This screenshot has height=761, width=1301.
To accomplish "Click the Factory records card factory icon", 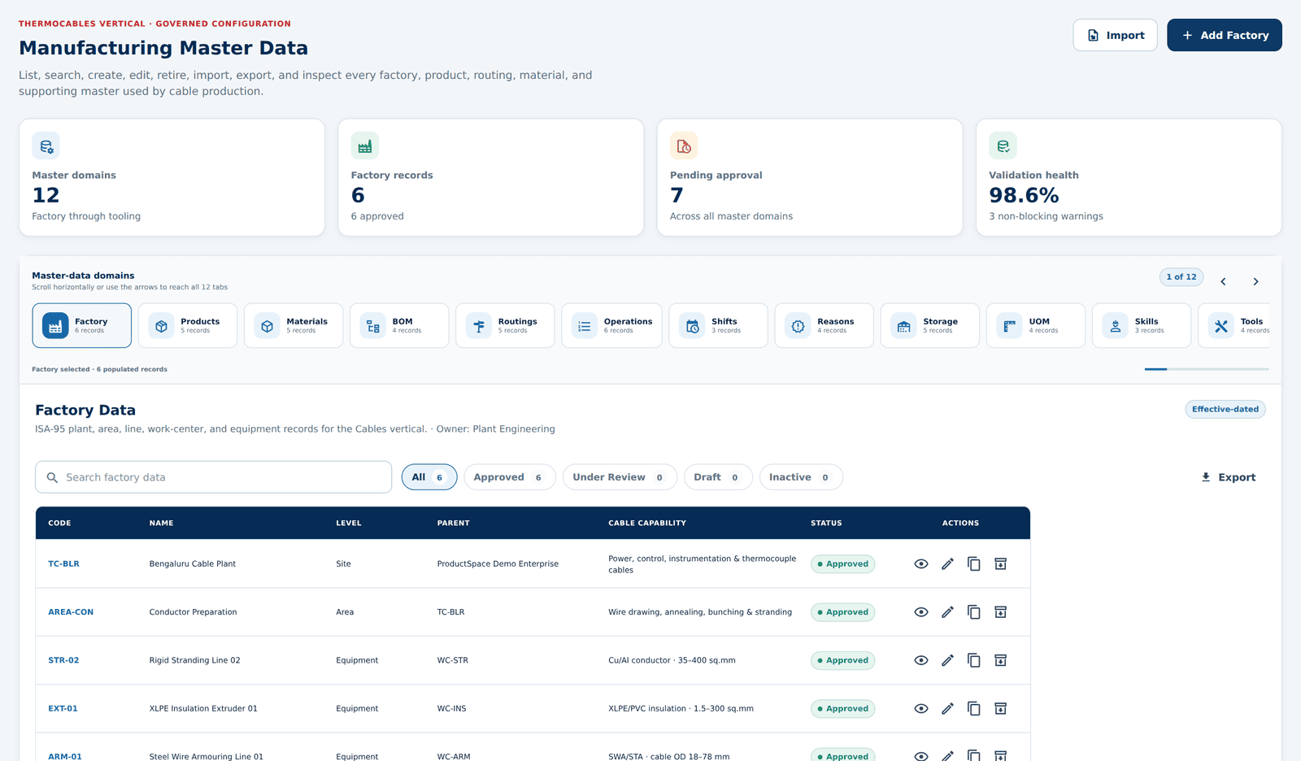I will click(364, 146).
